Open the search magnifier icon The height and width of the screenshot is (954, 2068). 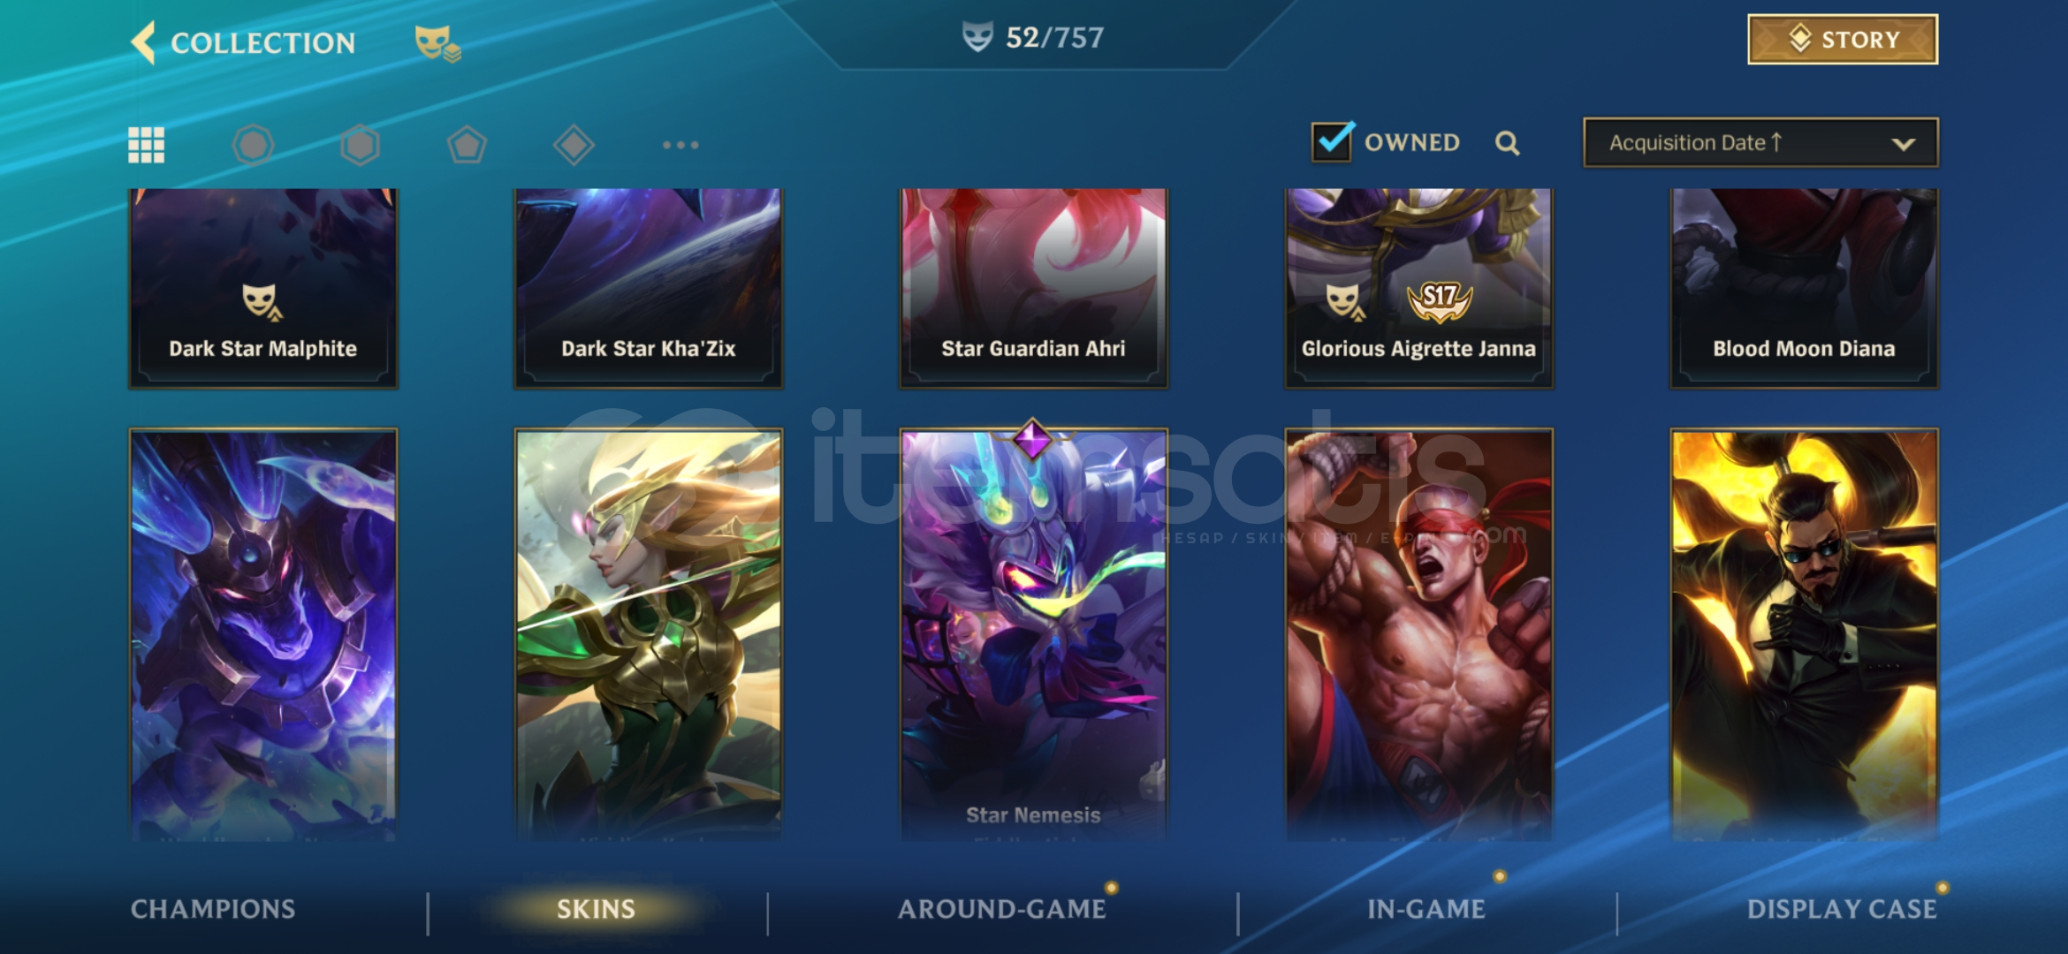tap(1508, 143)
